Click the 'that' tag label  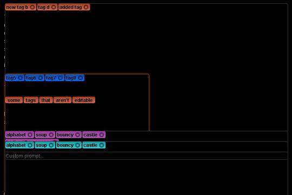[x=46, y=100]
